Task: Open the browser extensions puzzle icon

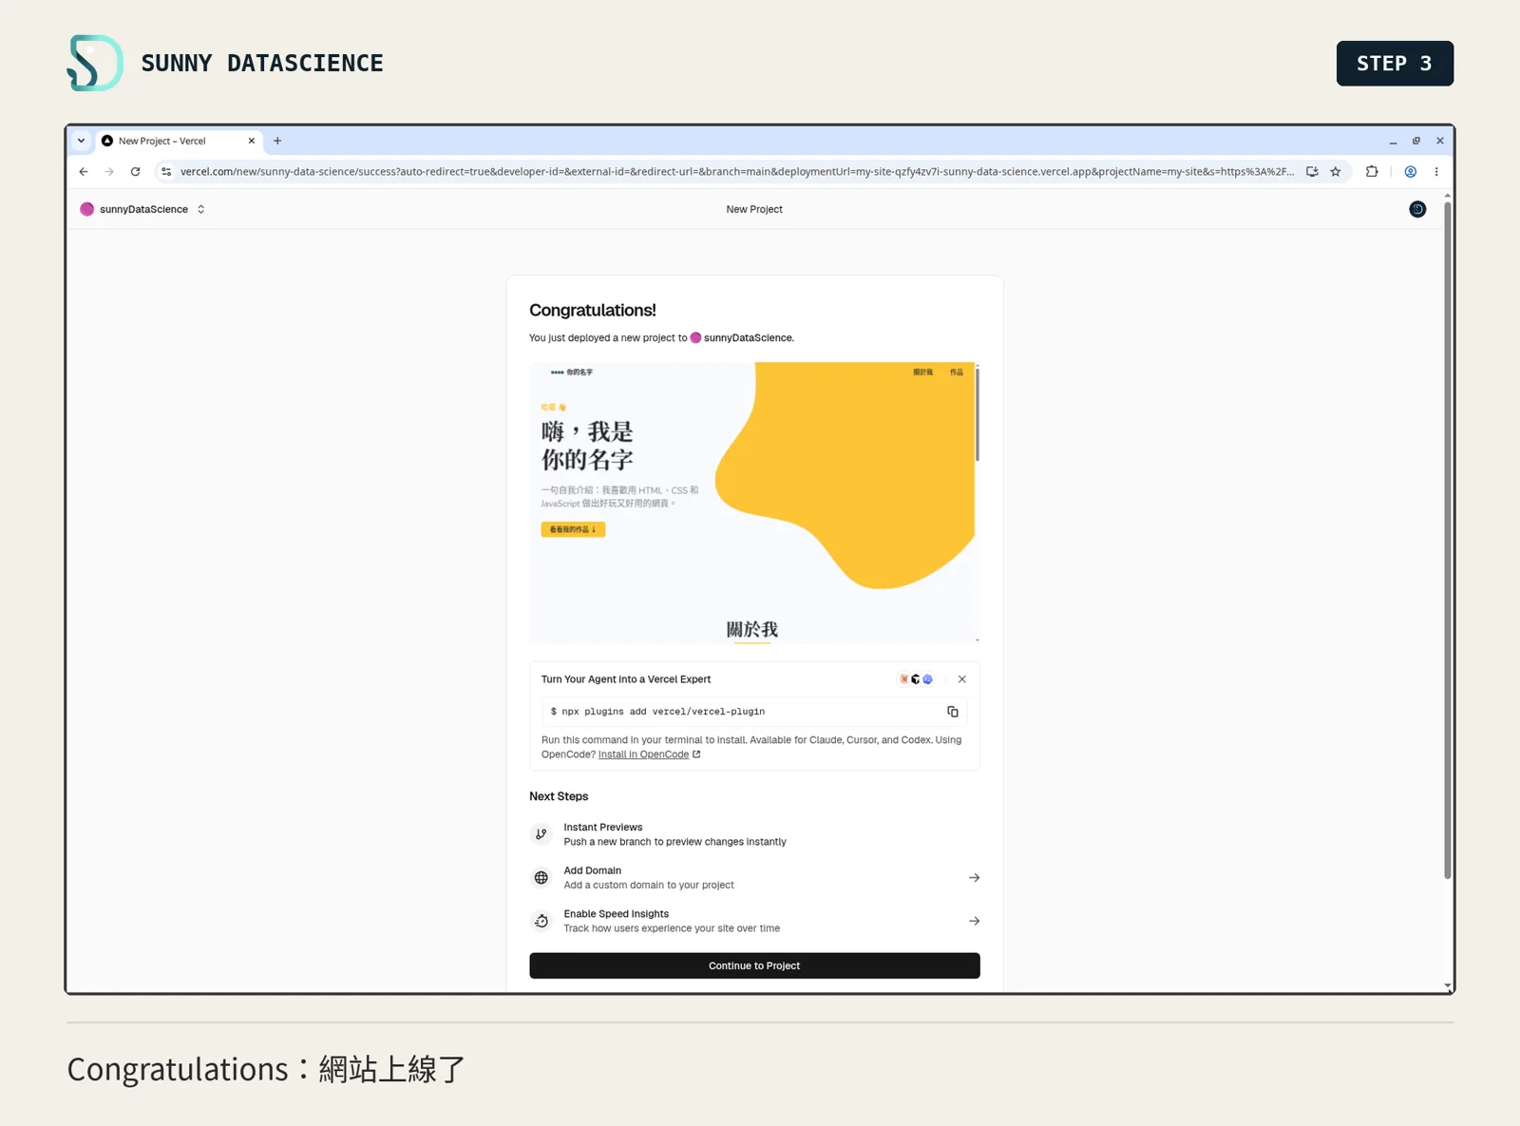Action: coord(1372,172)
